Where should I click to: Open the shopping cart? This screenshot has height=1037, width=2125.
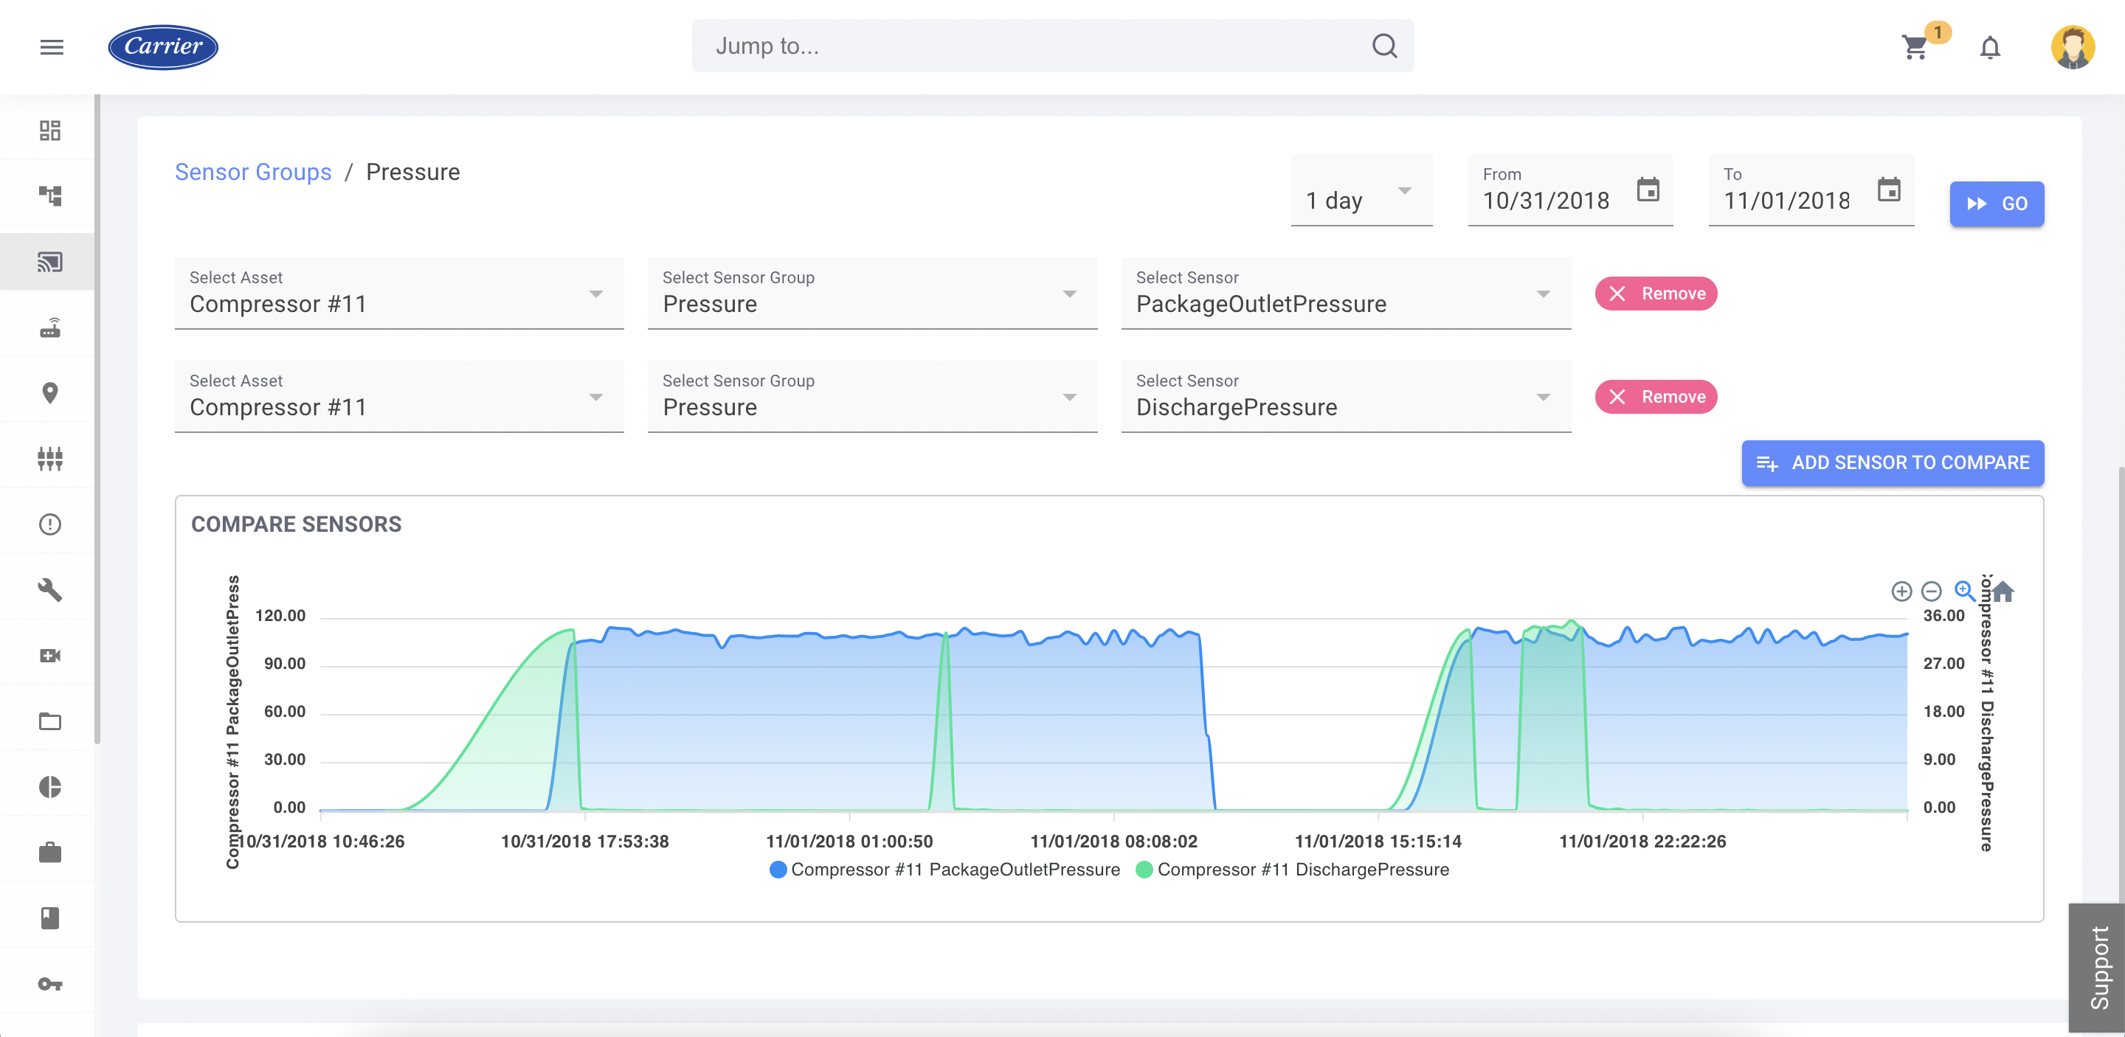[1914, 47]
